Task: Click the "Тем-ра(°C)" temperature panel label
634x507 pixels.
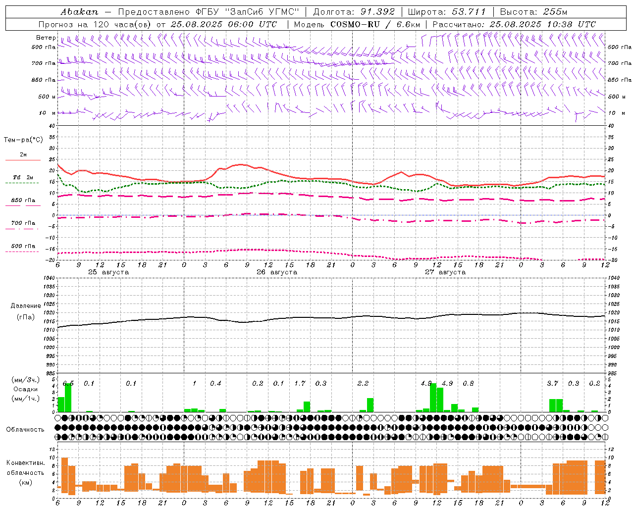Action: point(23,140)
